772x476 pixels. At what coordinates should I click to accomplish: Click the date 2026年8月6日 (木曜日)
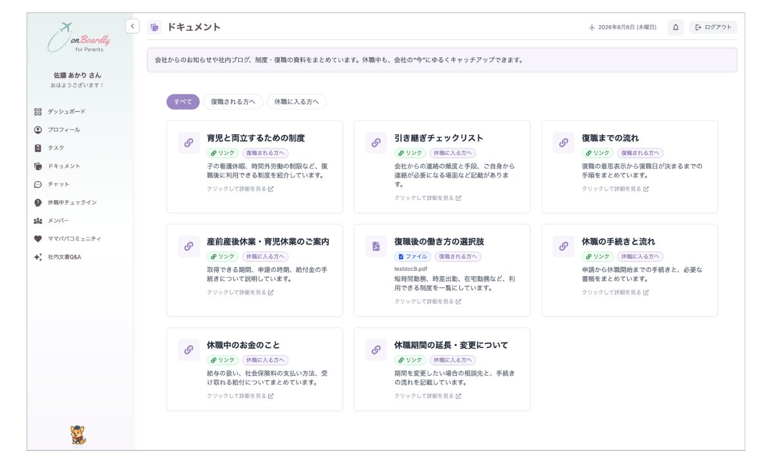pyautogui.click(x=627, y=27)
